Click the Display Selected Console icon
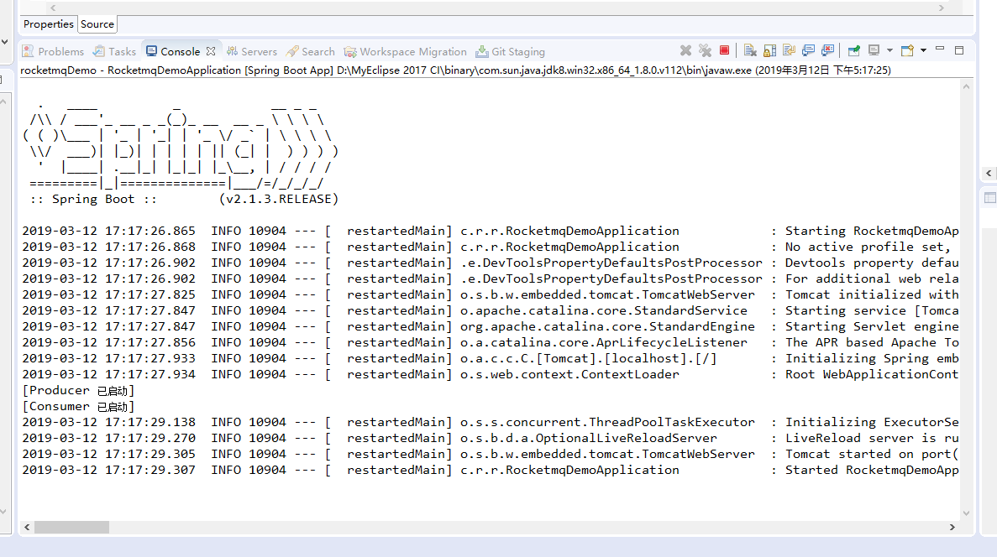This screenshot has width=997, height=557. pos(874,51)
